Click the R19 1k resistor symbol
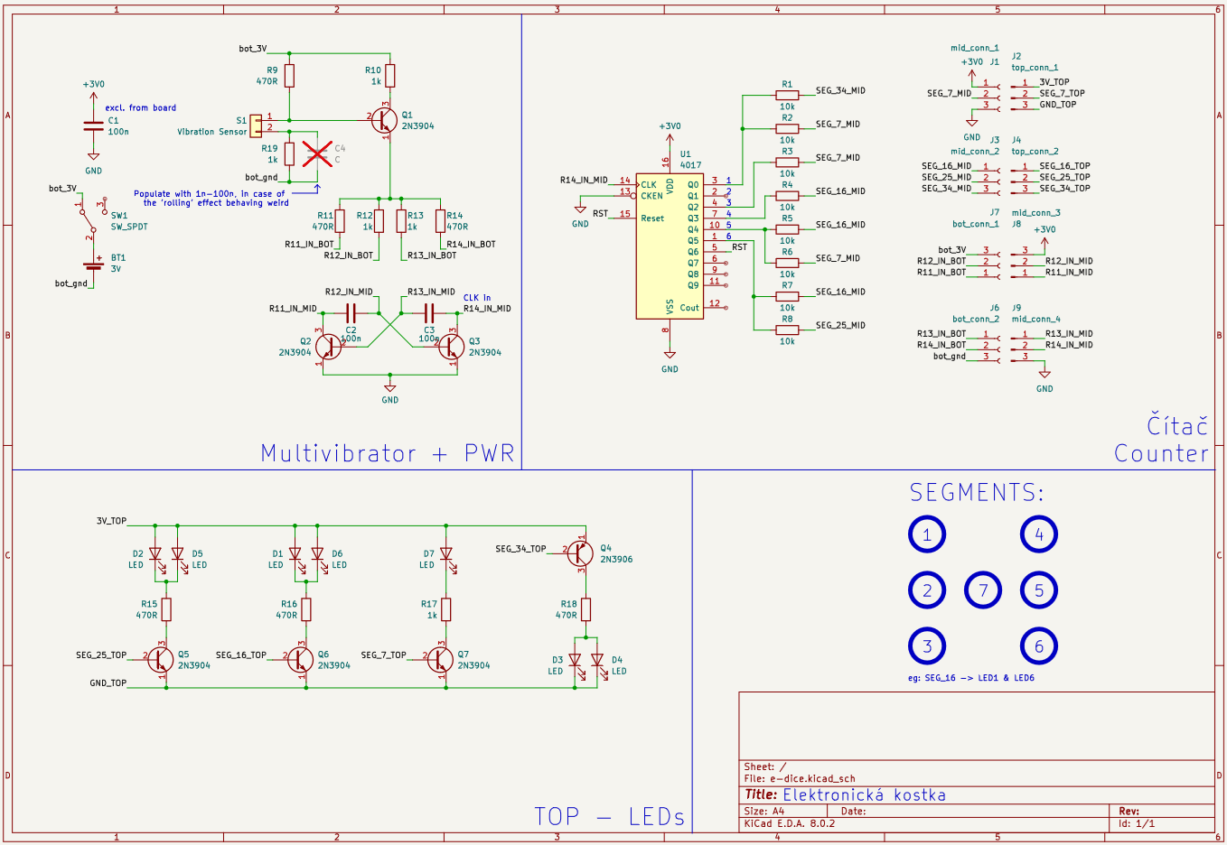The height and width of the screenshot is (845, 1227). (289, 154)
